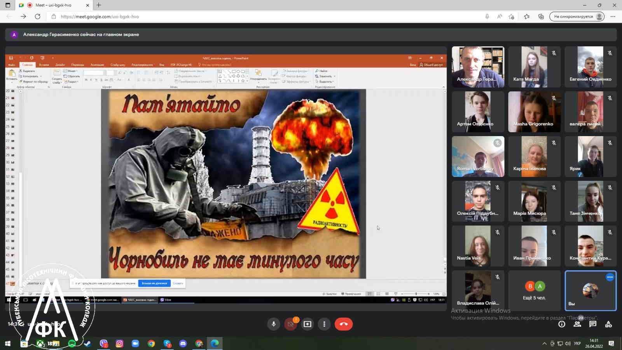The height and width of the screenshot is (350, 622).
Task: Open the Meet activities panel
Action: click(608, 324)
